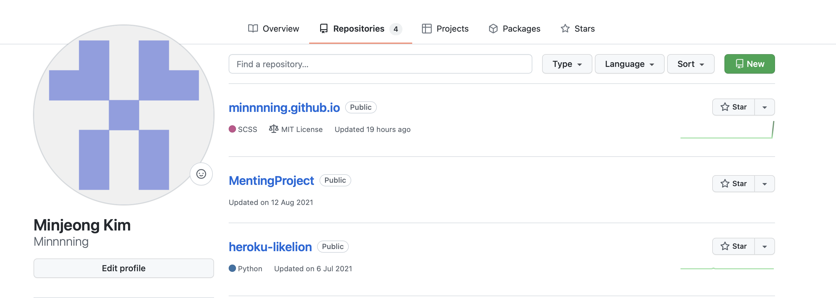Click the emoji status smiley icon
This screenshot has width=836, height=298.
point(201,174)
